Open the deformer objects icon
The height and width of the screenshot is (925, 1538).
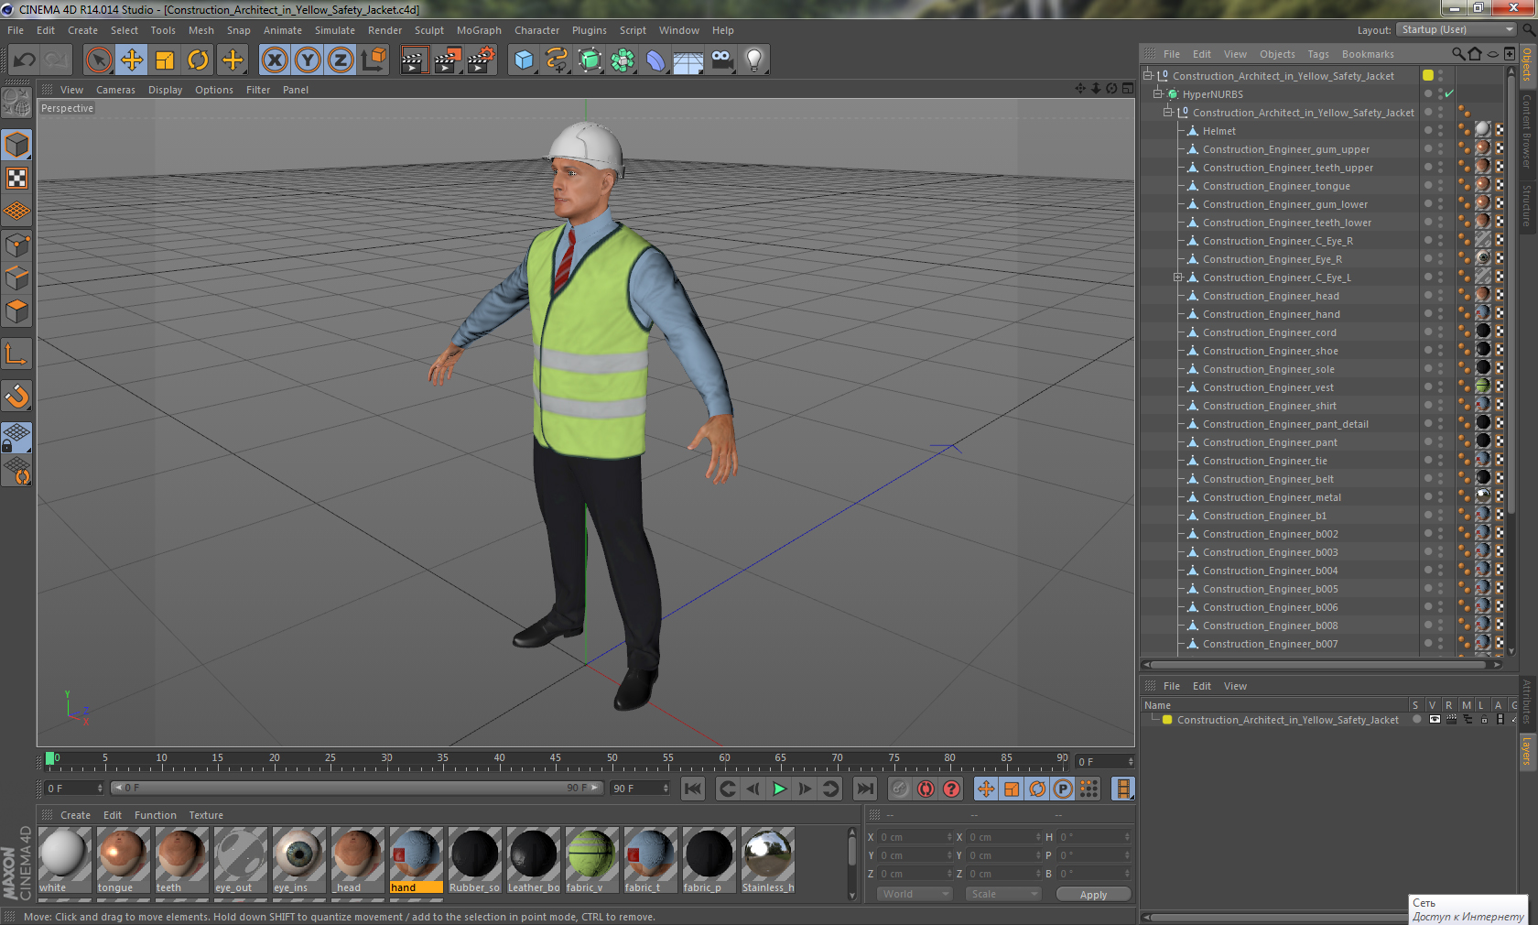655,60
